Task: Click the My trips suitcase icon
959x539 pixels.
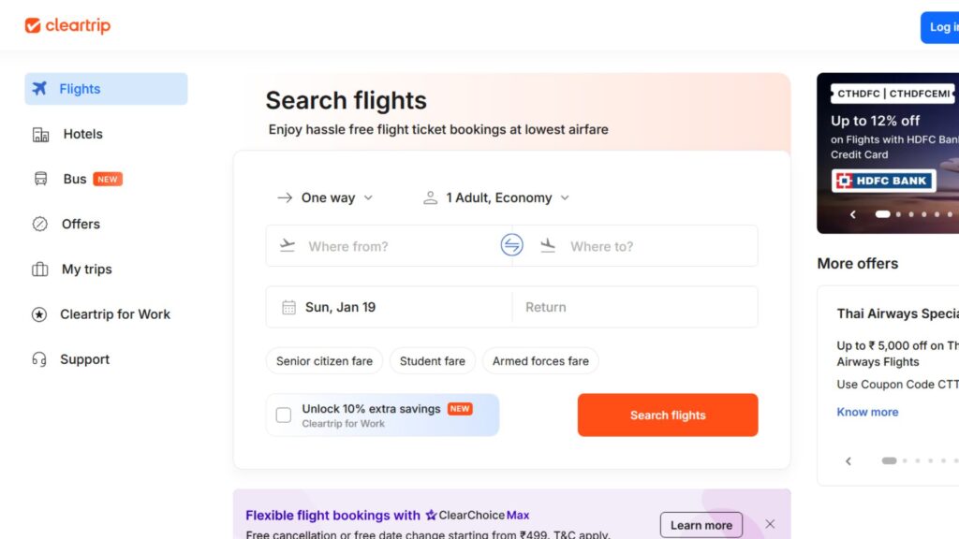Action: coord(40,269)
